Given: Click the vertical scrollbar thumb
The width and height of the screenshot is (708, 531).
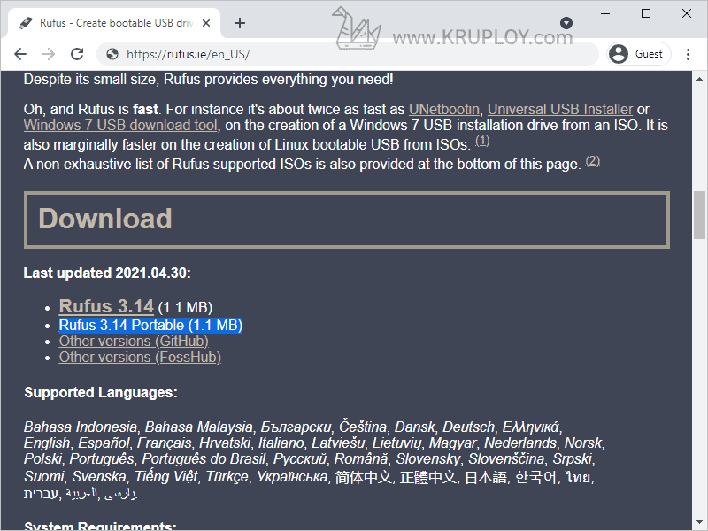Looking at the screenshot, I should click(x=699, y=215).
